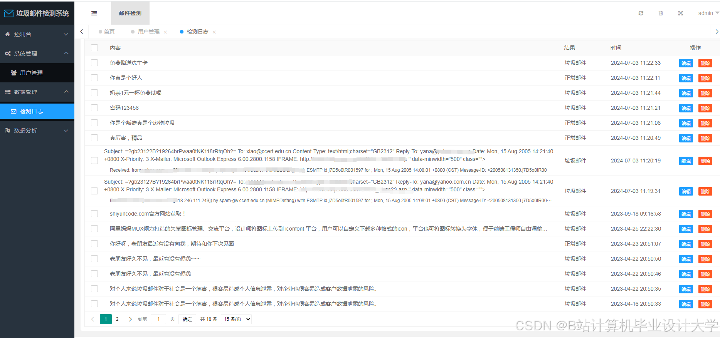Edit the record dated 2024-07-03 11:19:31
The height and width of the screenshot is (338, 720).
(686, 191)
